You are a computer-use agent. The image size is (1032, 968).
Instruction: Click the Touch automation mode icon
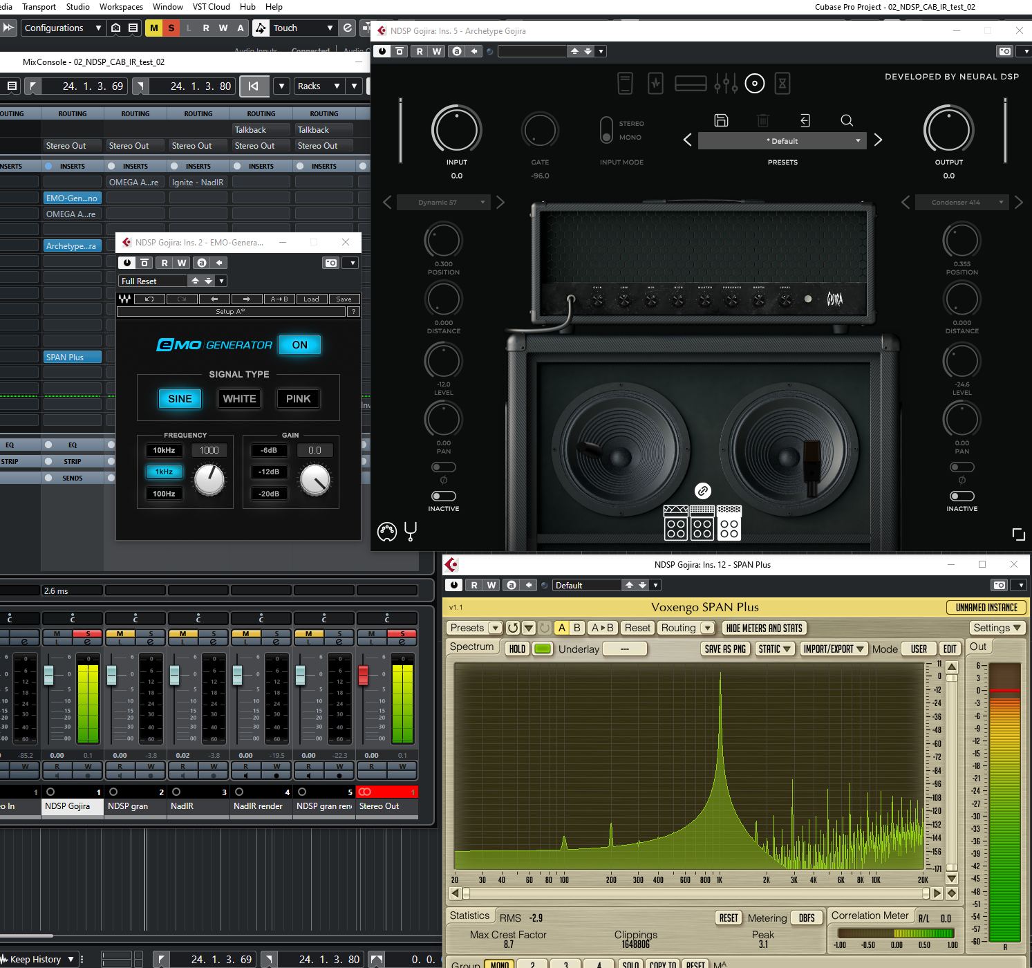[261, 28]
